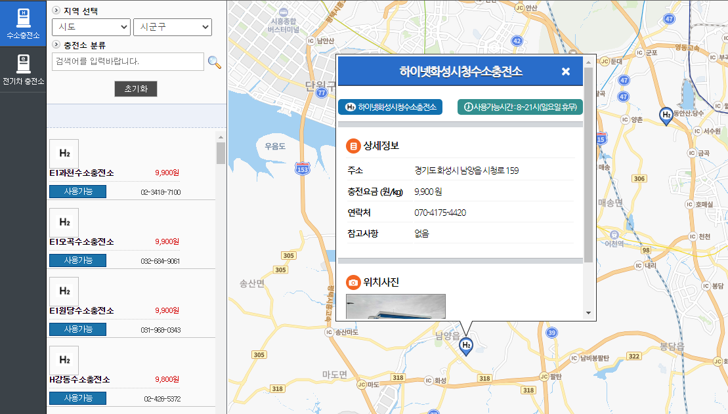Click the 위치사진 camera icon in the popup

351,283
